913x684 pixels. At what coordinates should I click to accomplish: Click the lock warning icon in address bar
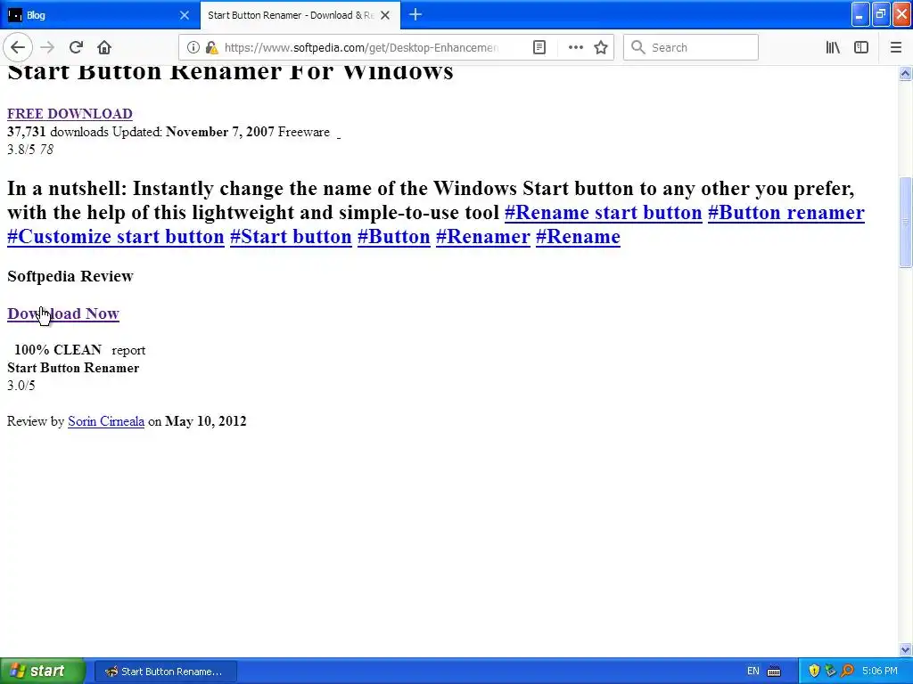tap(212, 47)
